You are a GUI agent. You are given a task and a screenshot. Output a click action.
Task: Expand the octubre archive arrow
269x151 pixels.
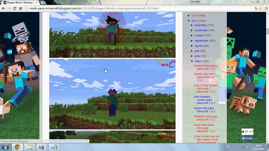pos(192,36)
